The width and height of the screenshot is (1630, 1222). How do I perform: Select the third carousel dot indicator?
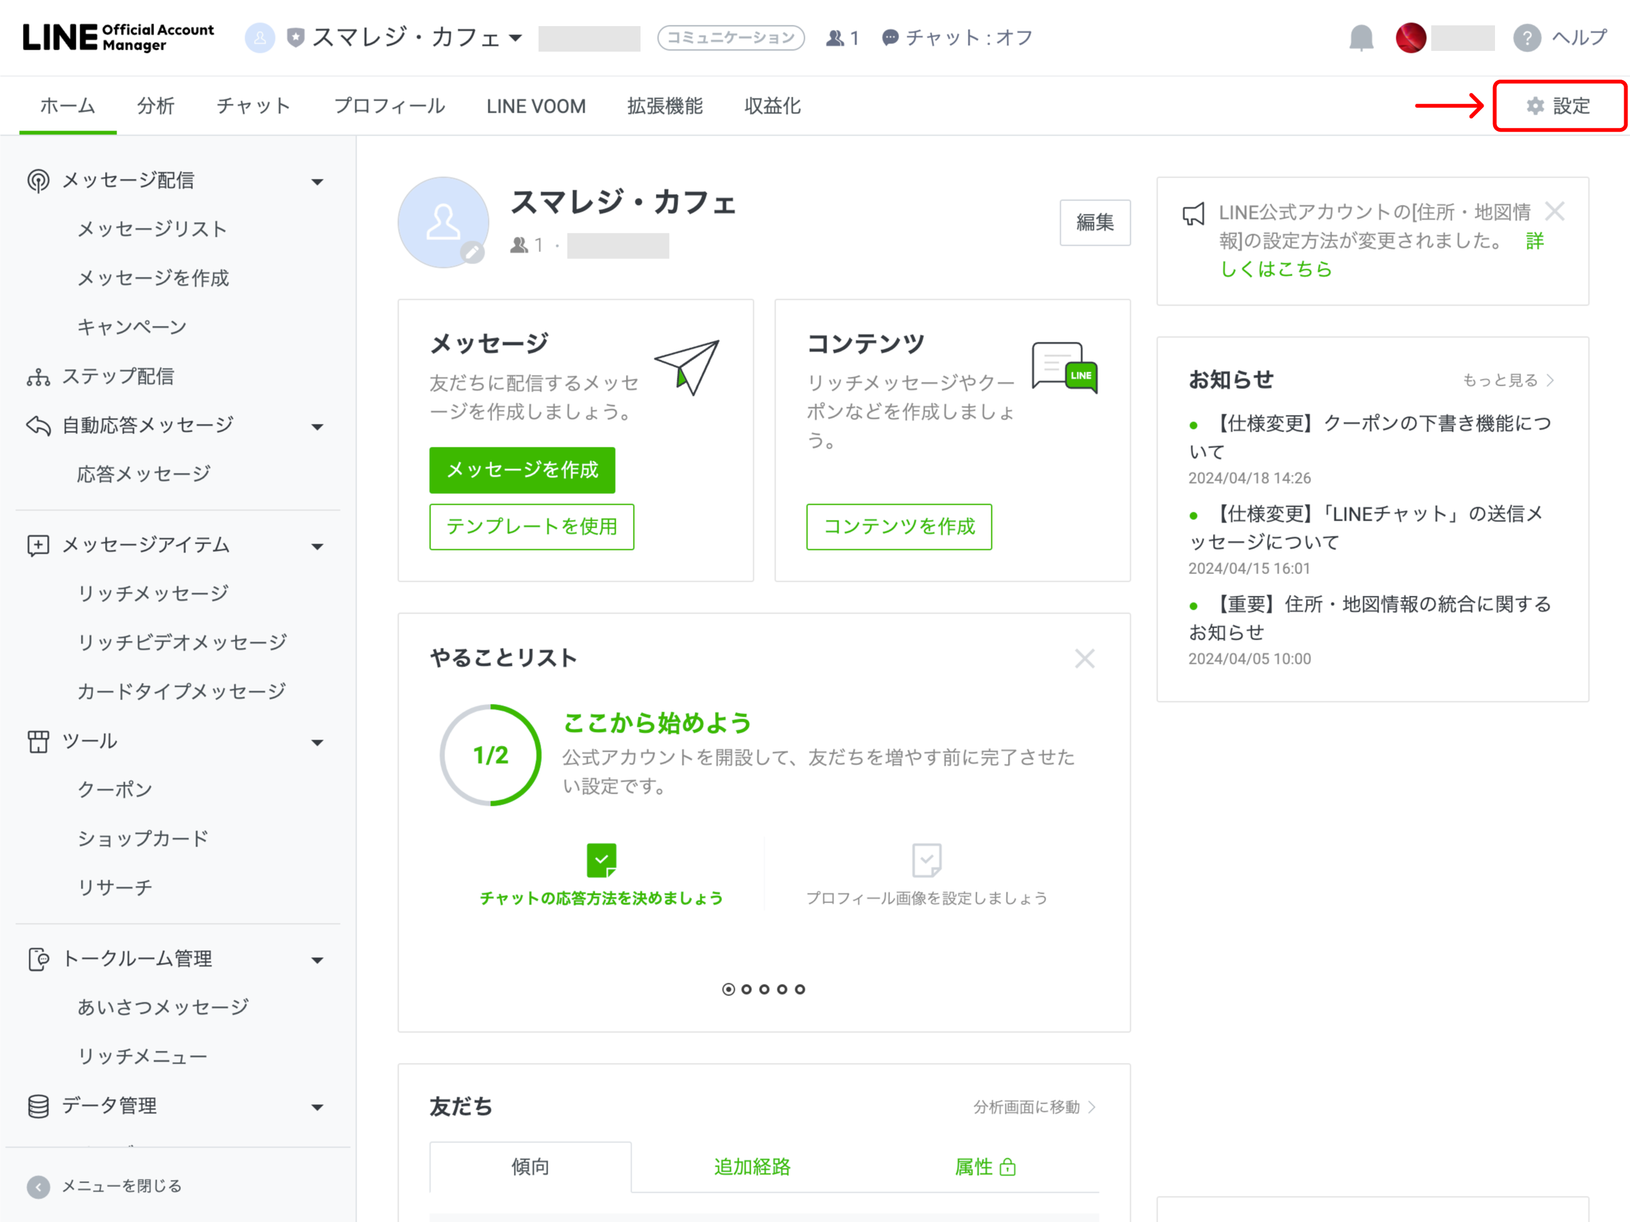point(764,989)
